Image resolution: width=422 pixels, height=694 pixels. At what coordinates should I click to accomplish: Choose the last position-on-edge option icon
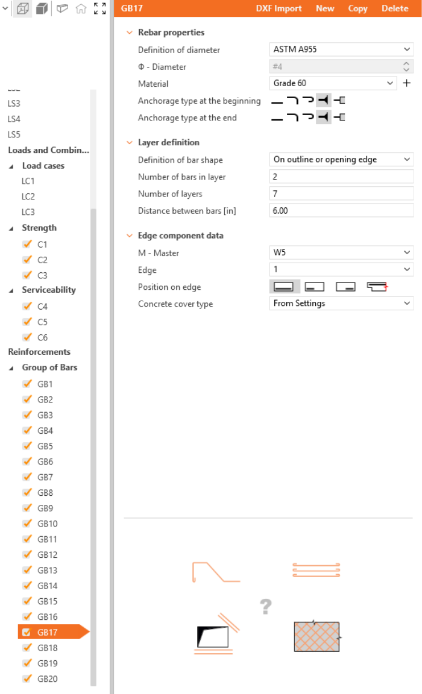(x=377, y=287)
